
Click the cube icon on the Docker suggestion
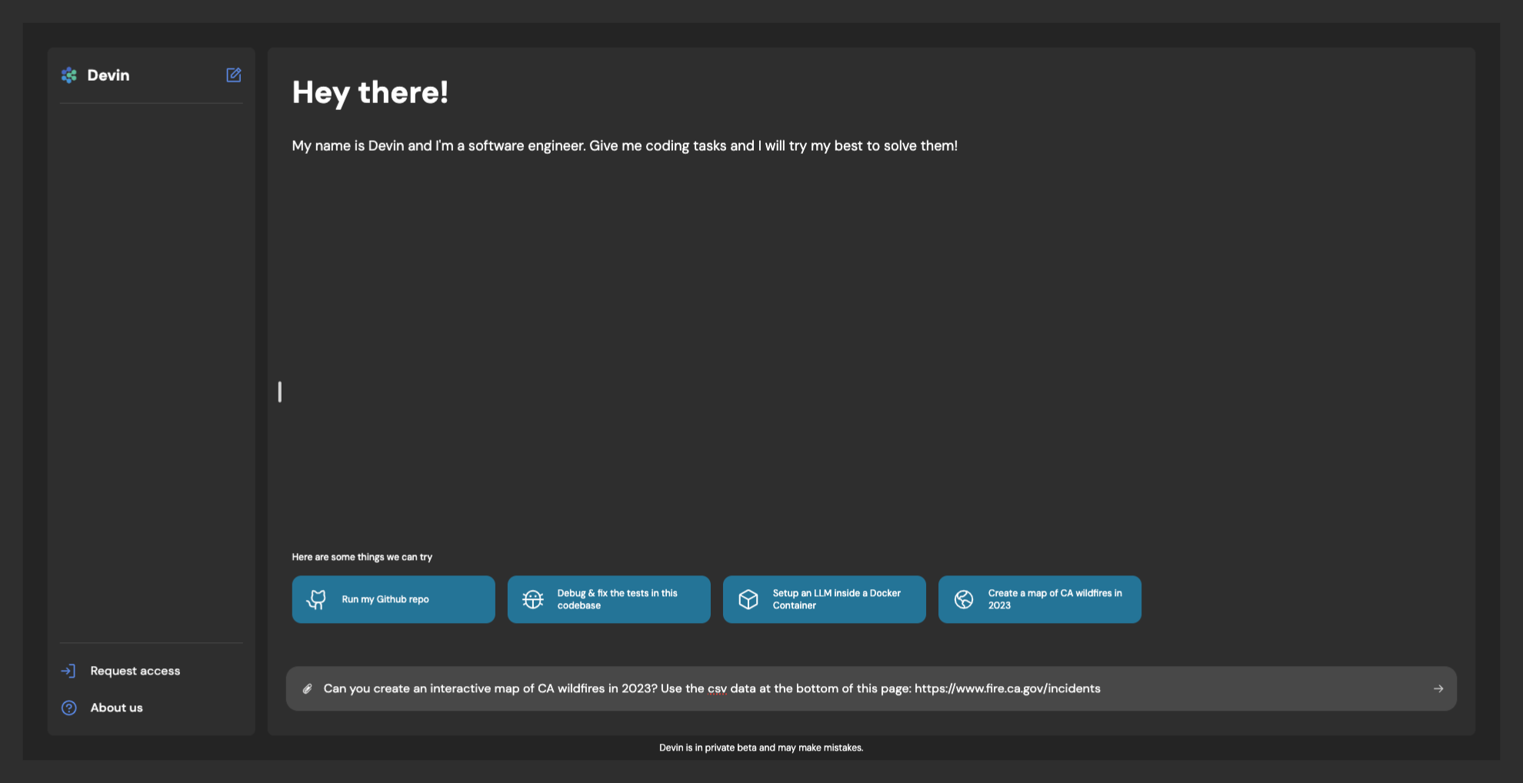(x=748, y=599)
